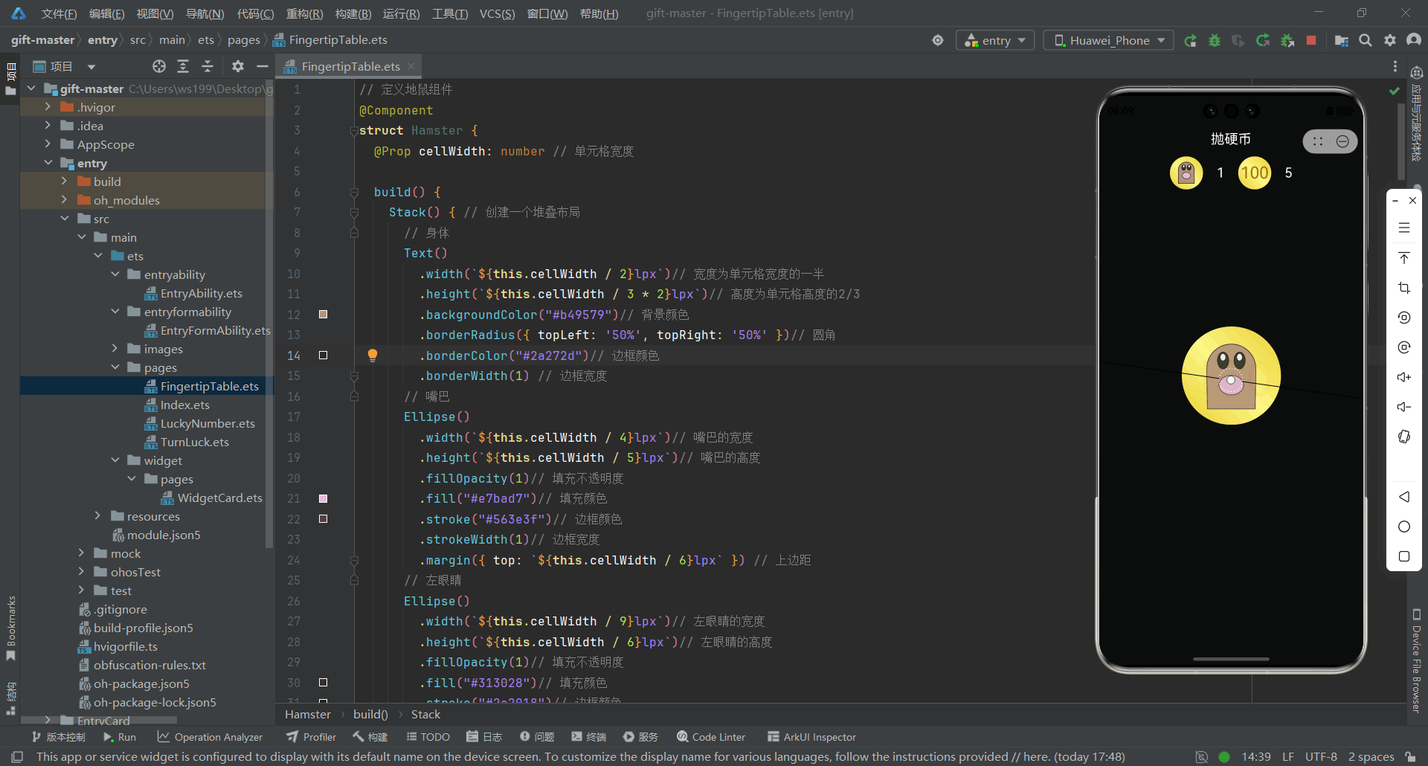Go to the emulator Home circle button
The image size is (1428, 766).
pos(1404,527)
